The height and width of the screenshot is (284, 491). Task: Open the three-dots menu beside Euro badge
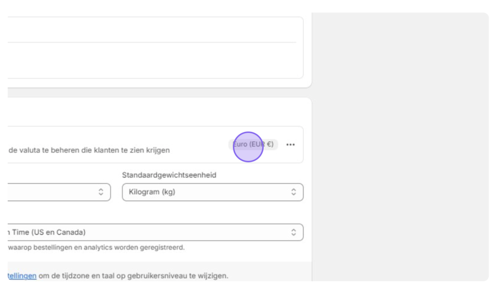tap(290, 144)
